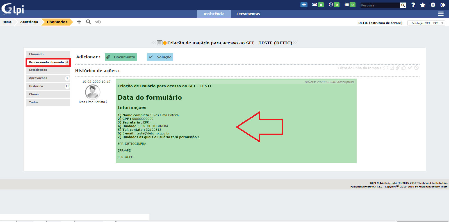Toggle tasks checkbox timeline filter
This screenshot has width=449, height=222.
pyautogui.click(x=392, y=68)
